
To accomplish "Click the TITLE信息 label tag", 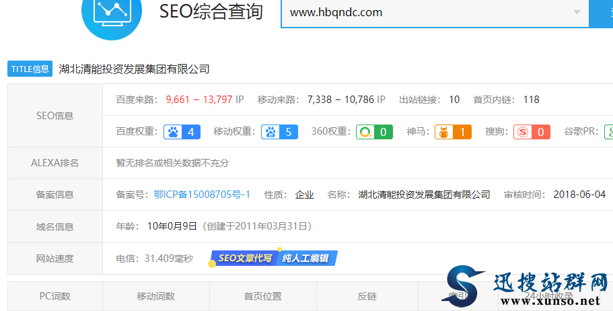I will 30,69.
